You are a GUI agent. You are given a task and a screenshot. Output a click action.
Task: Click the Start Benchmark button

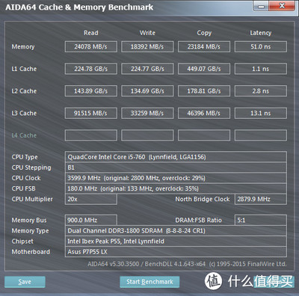149,282
